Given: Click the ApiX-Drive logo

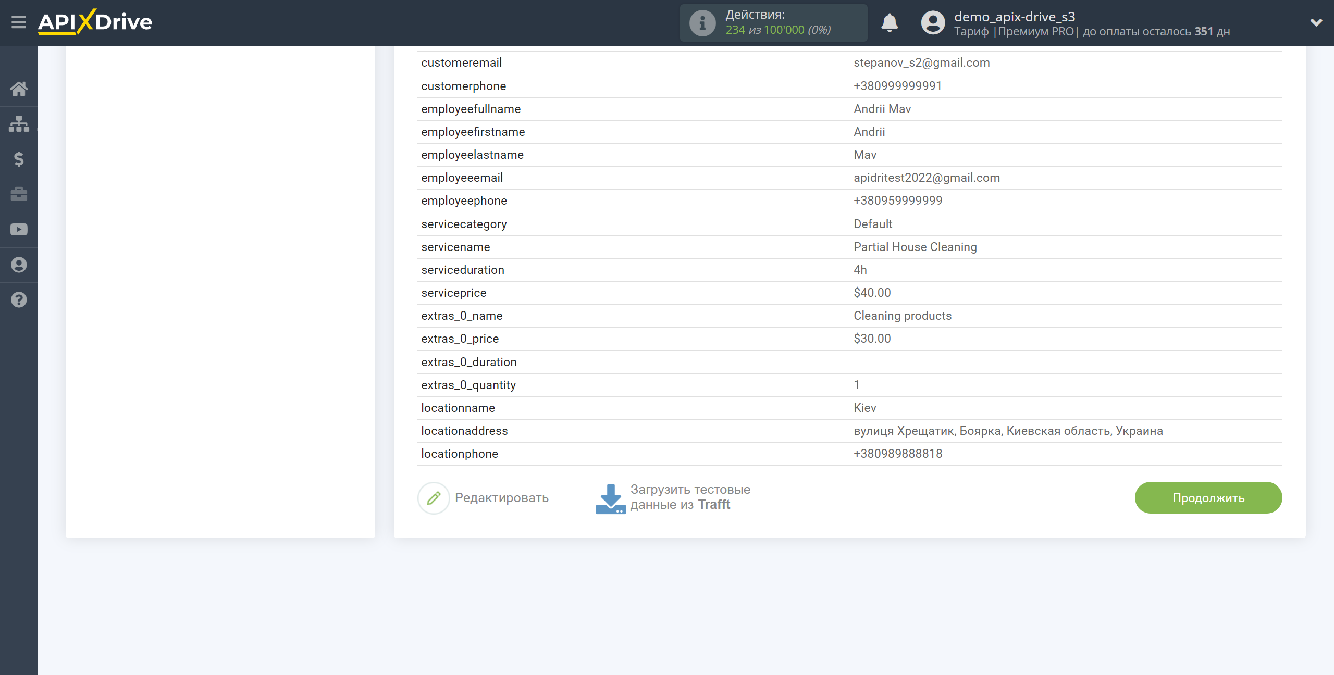Looking at the screenshot, I should pyautogui.click(x=95, y=22).
